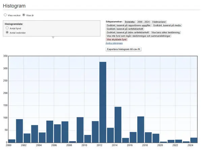Open the 'Ändra sökningen' link
This screenshot has height=150, width=203.
pos(114,43)
